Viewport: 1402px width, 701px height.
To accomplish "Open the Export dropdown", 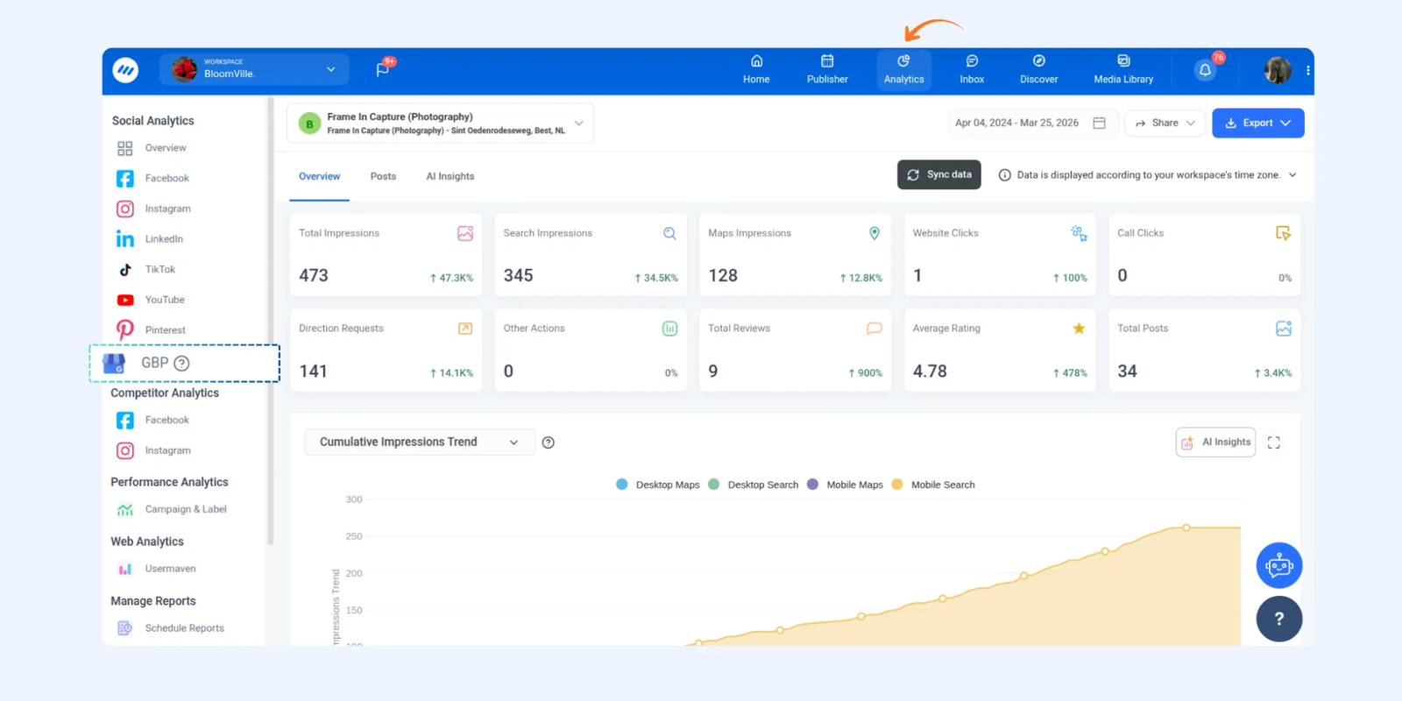I will pyautogui.click(x=1257, y=124).
